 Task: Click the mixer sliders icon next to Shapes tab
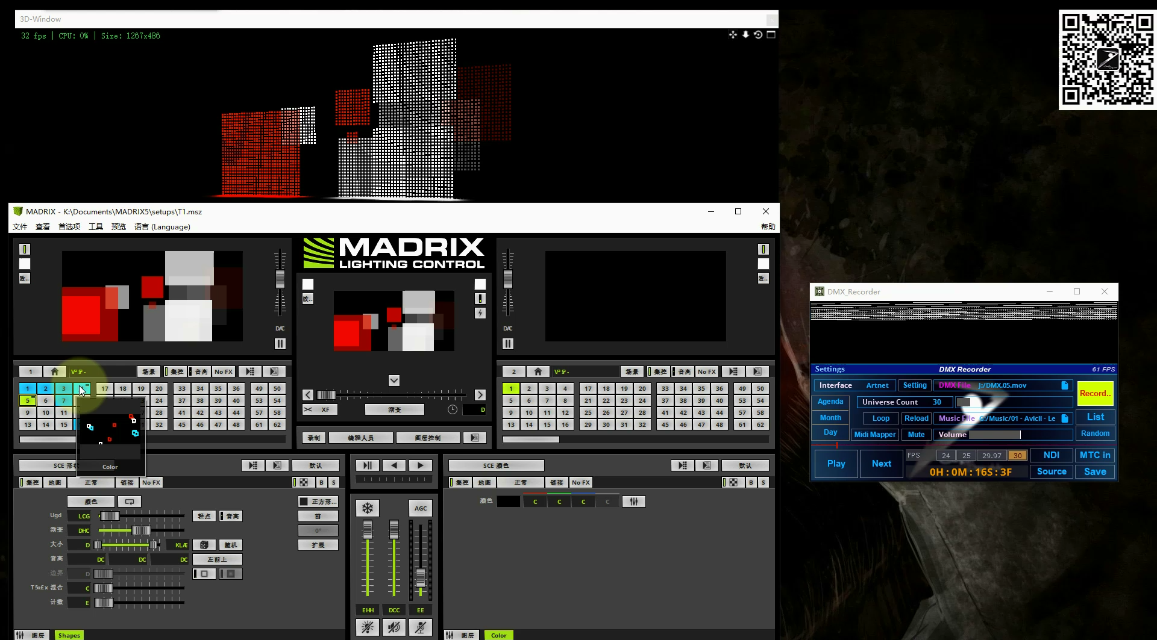click(x=20, y=635)
